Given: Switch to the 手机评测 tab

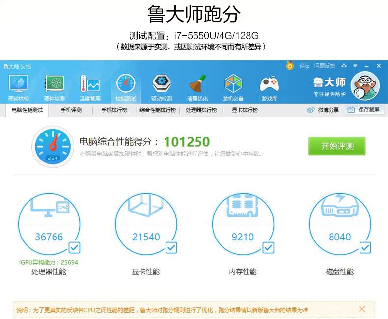Looking at the screenshot, I should click(71, 110).
